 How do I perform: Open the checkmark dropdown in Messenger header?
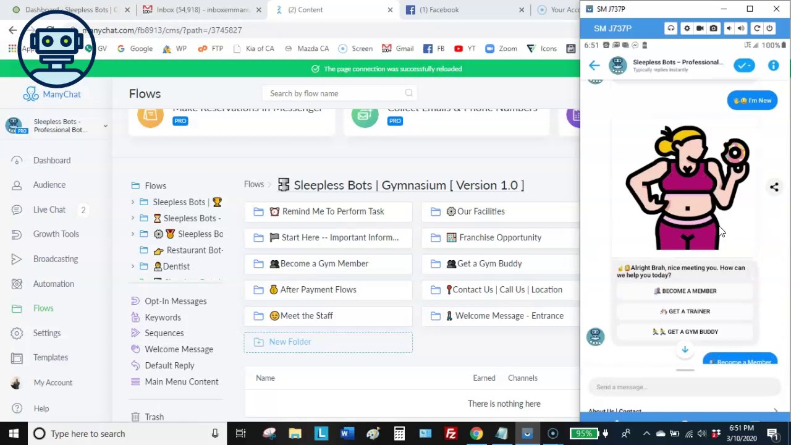[745, 66]
